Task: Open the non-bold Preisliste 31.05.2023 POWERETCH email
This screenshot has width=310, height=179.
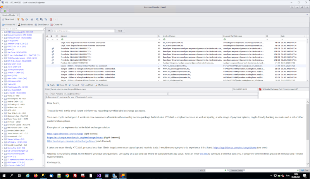Action: click(176, 63)
